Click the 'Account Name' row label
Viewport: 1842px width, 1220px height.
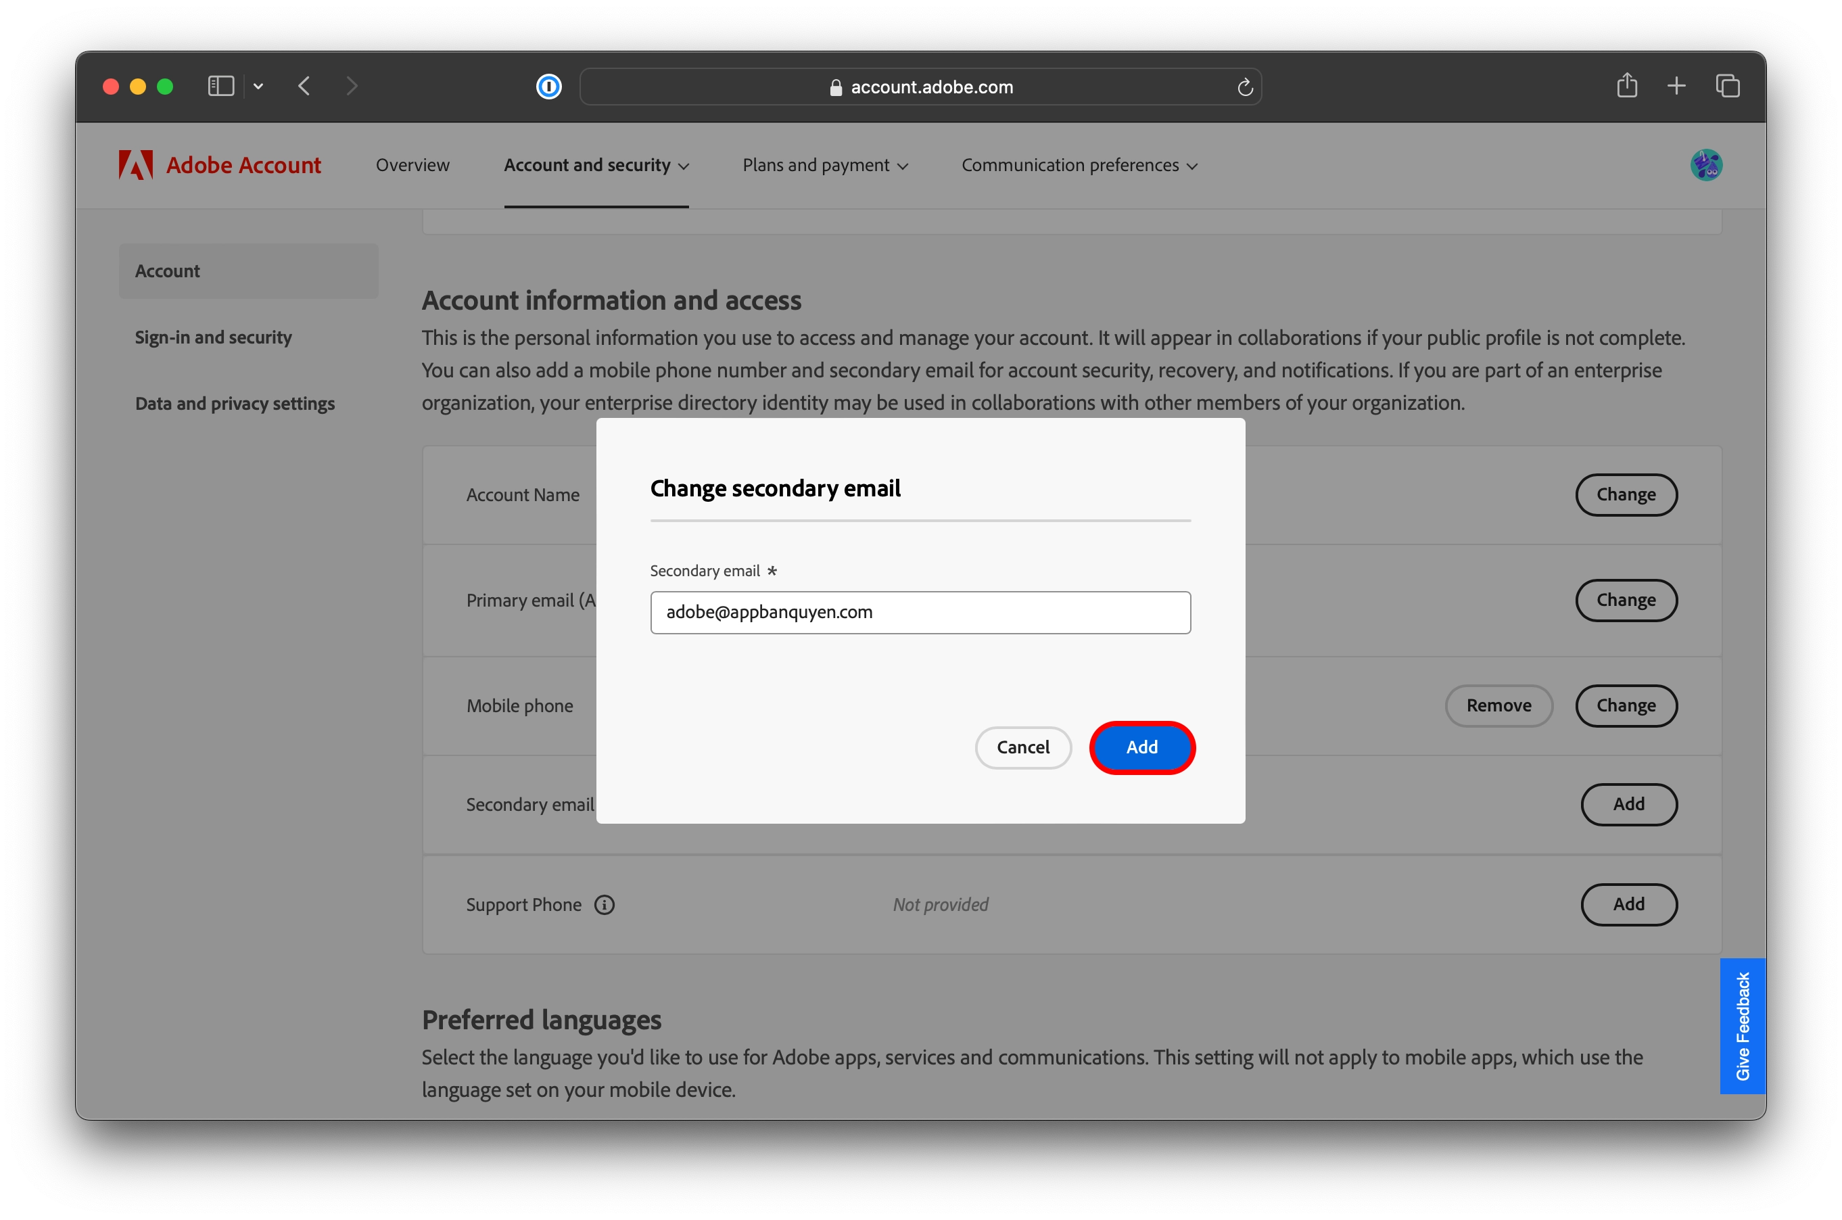click(x=523, y=495)
